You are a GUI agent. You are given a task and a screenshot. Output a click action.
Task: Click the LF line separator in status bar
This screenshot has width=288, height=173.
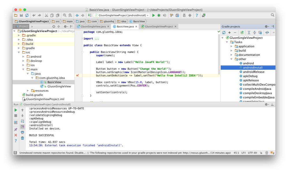[x=243, y=153]
